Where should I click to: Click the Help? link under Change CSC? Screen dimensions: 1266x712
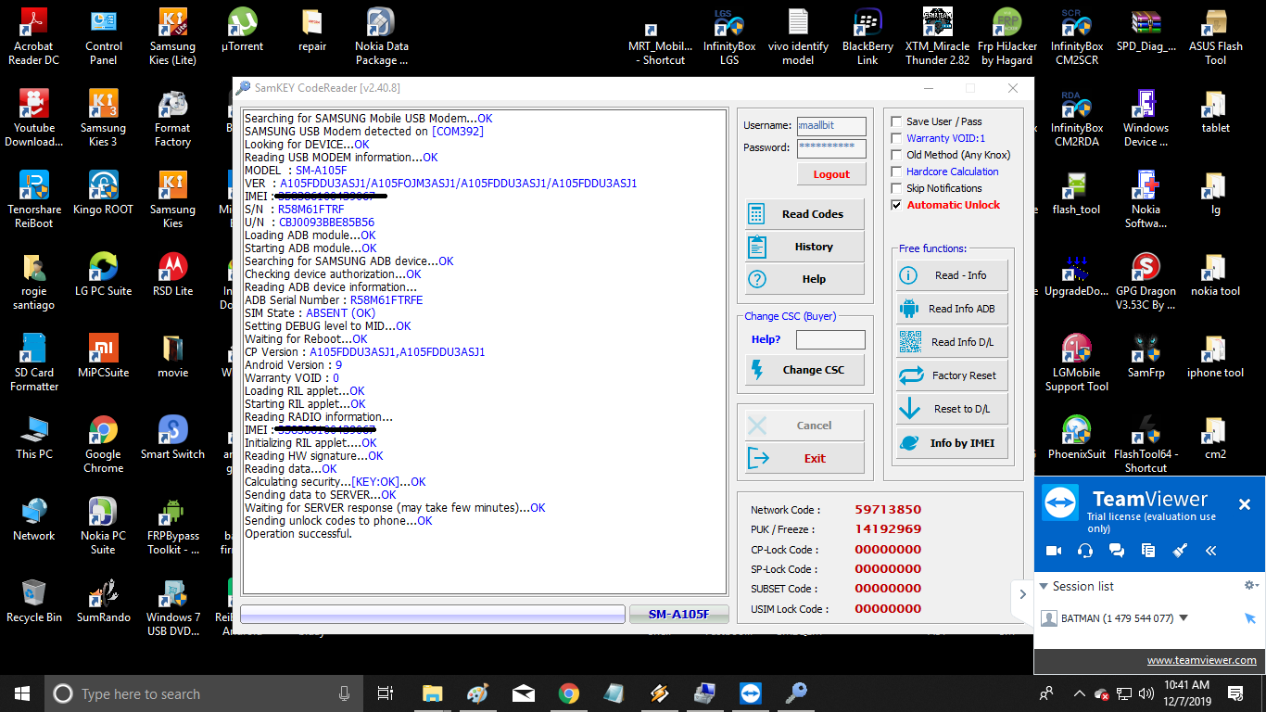[x=766, y=339]
